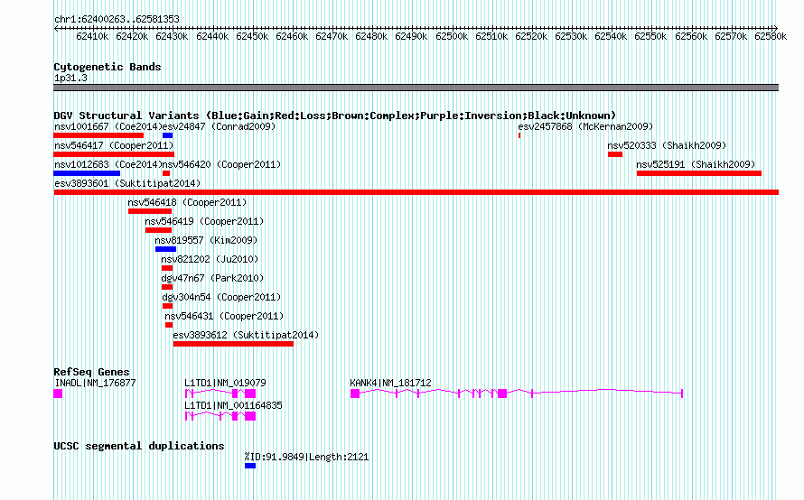Select the L1TD1 NM_001164835 gene glyph
This screenshot has width=804, height=500.
coord(220,416)
